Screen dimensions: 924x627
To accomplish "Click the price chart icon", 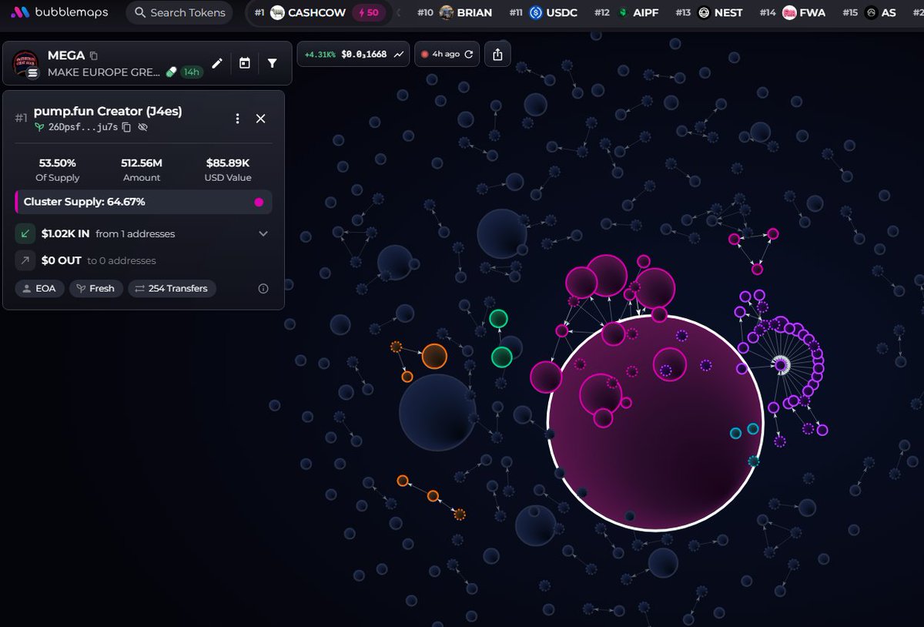I will click(x=399, y=54).
